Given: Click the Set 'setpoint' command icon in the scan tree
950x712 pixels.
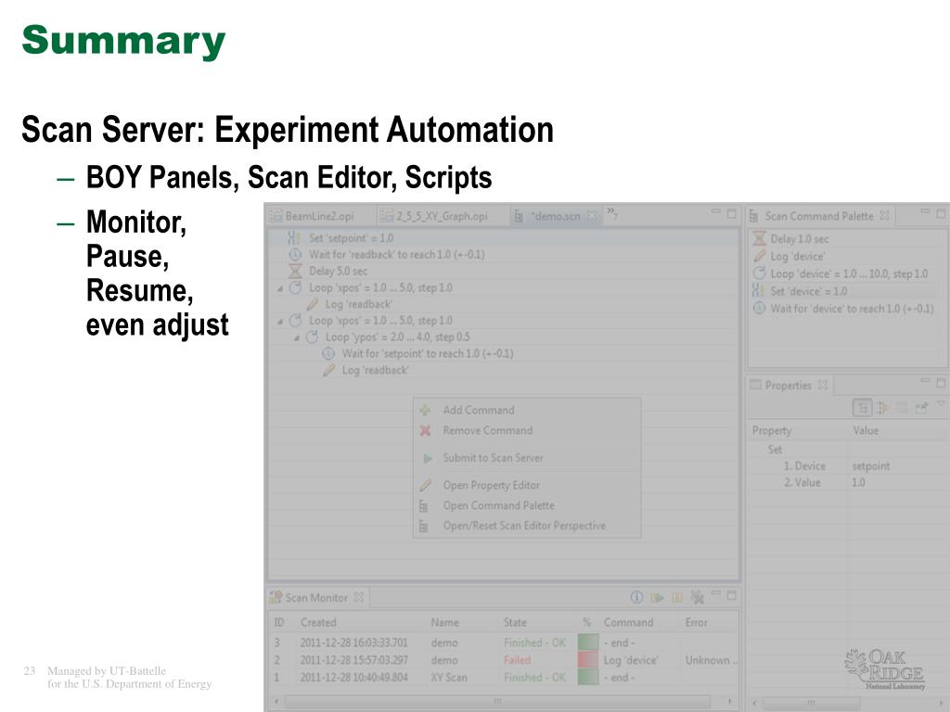Looking at the screenshot, I should pos(294,238).
